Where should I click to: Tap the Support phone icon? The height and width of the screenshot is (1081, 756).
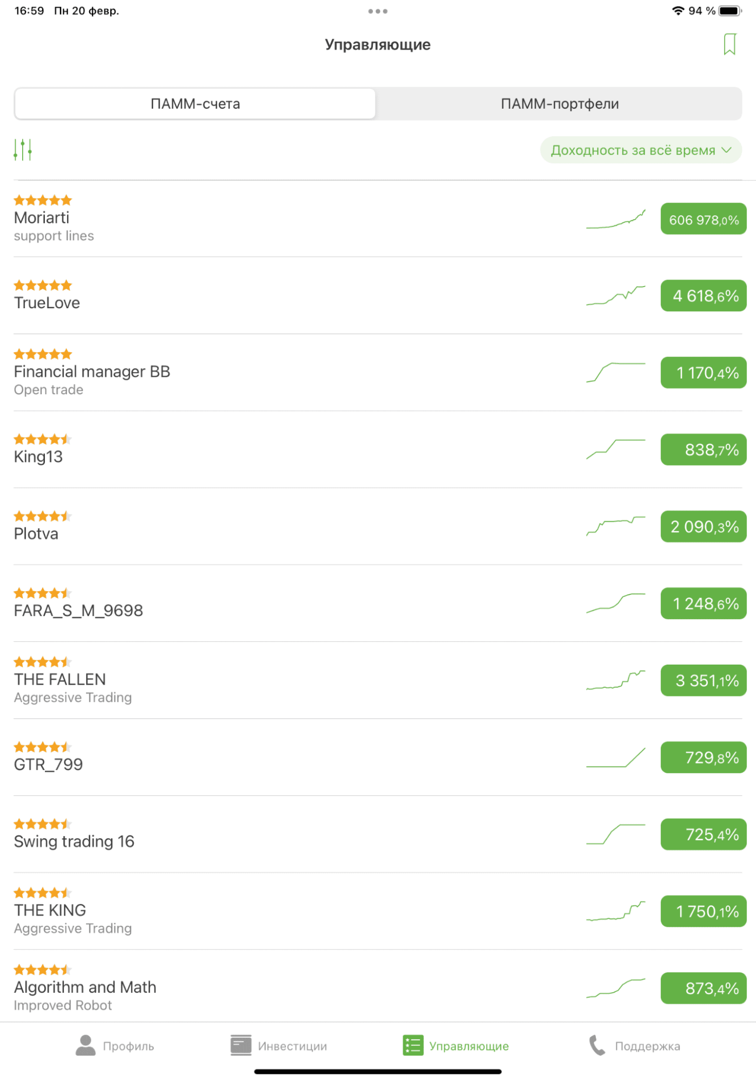click(x=597, y=1045)
